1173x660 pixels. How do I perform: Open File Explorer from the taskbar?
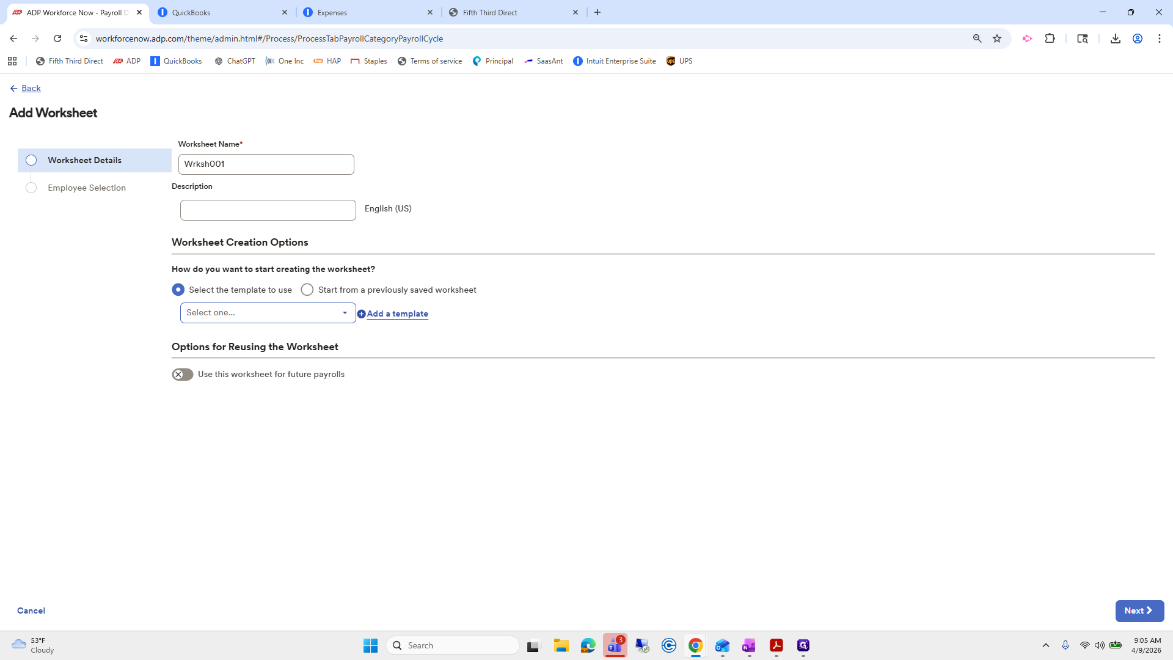coord(561,645)
